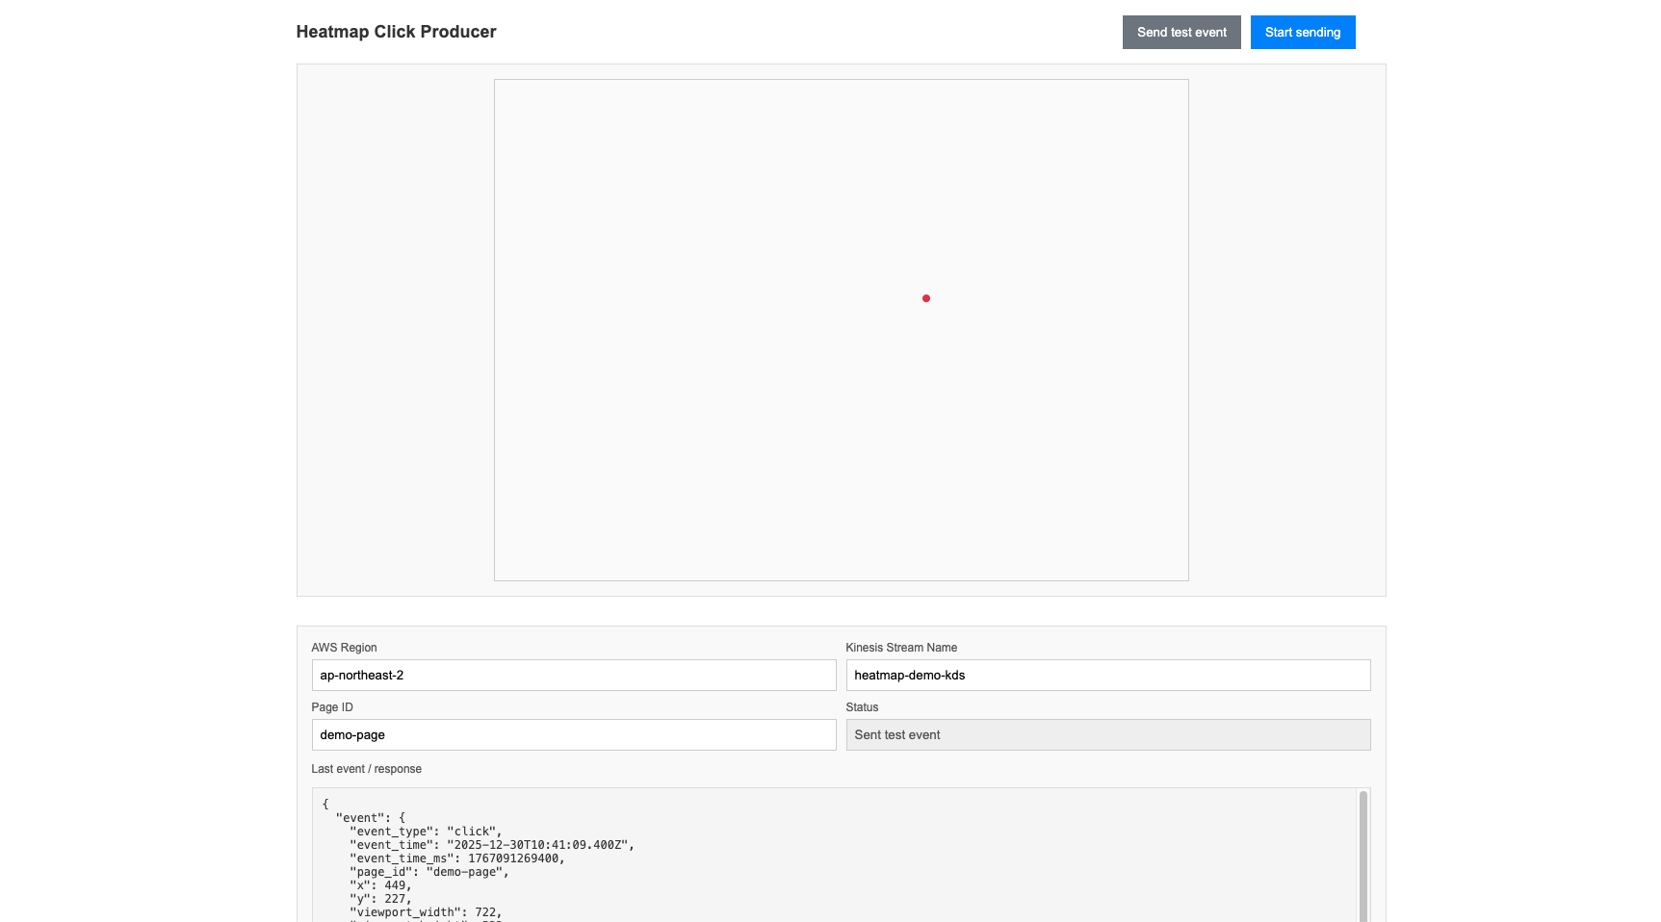Click the "event_type": "click" line

426,832
